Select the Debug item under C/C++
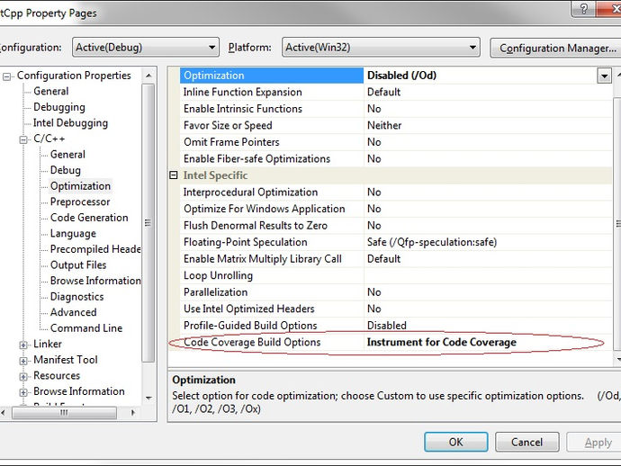Viewport: 621px width, 466px height. [x=66, y=170]
